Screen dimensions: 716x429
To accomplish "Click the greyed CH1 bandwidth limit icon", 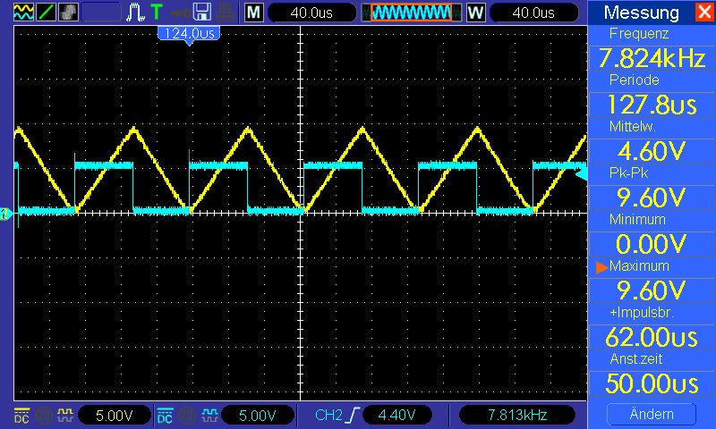I will [x=44, y=415].
